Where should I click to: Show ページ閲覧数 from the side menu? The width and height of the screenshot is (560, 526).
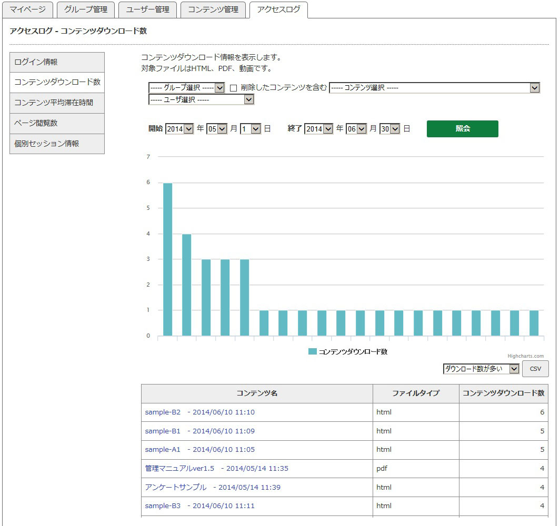pos(57,124)
